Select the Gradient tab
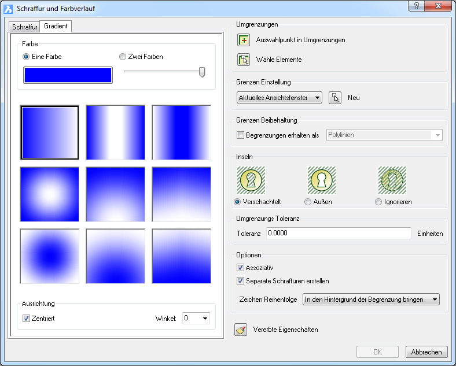 (x=56, y=27)
